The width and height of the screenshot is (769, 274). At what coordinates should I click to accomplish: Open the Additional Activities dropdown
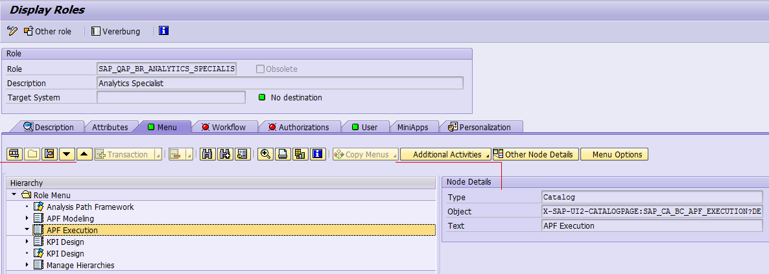pos(446,154)
